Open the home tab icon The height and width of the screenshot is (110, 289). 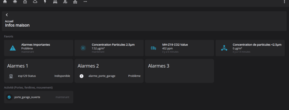click(5, 2)
